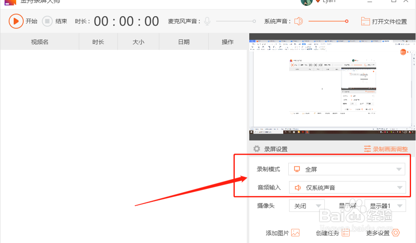The height and width of the screenshot is (243, 416).
Task: Open 更多设置 via the hexagon icon
Action: [x=396, y=233]
